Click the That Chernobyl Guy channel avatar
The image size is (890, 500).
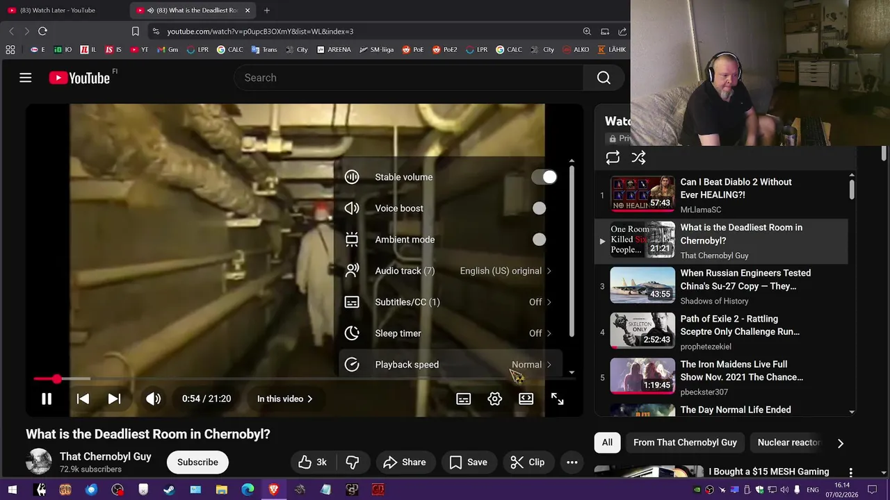click(x=39, y=462)
